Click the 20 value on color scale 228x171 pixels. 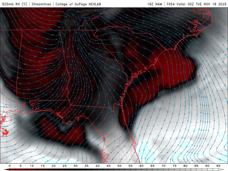click(x=54, y=166)
